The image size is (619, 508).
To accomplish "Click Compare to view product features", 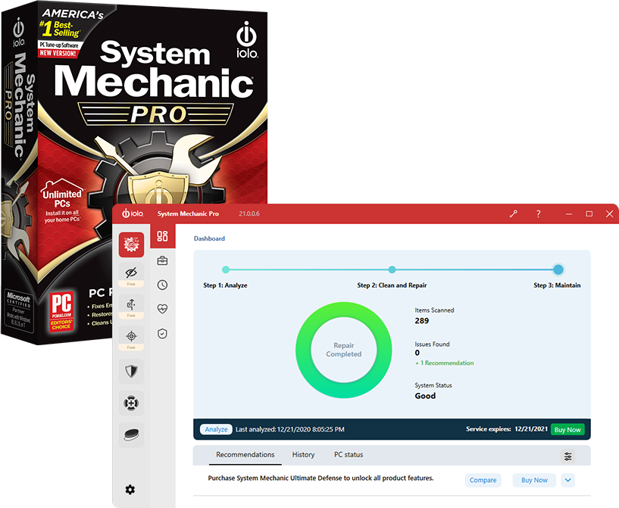I will click(x=483, y=480).
